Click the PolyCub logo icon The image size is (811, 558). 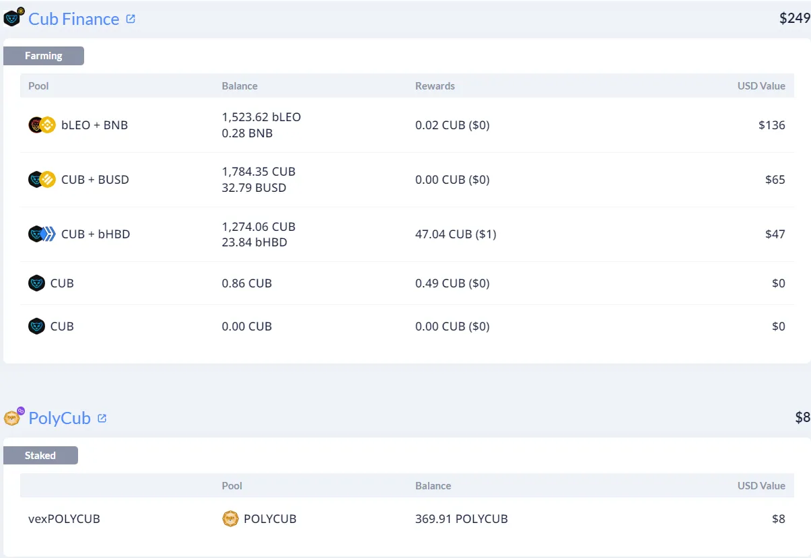tap(14, 417)
